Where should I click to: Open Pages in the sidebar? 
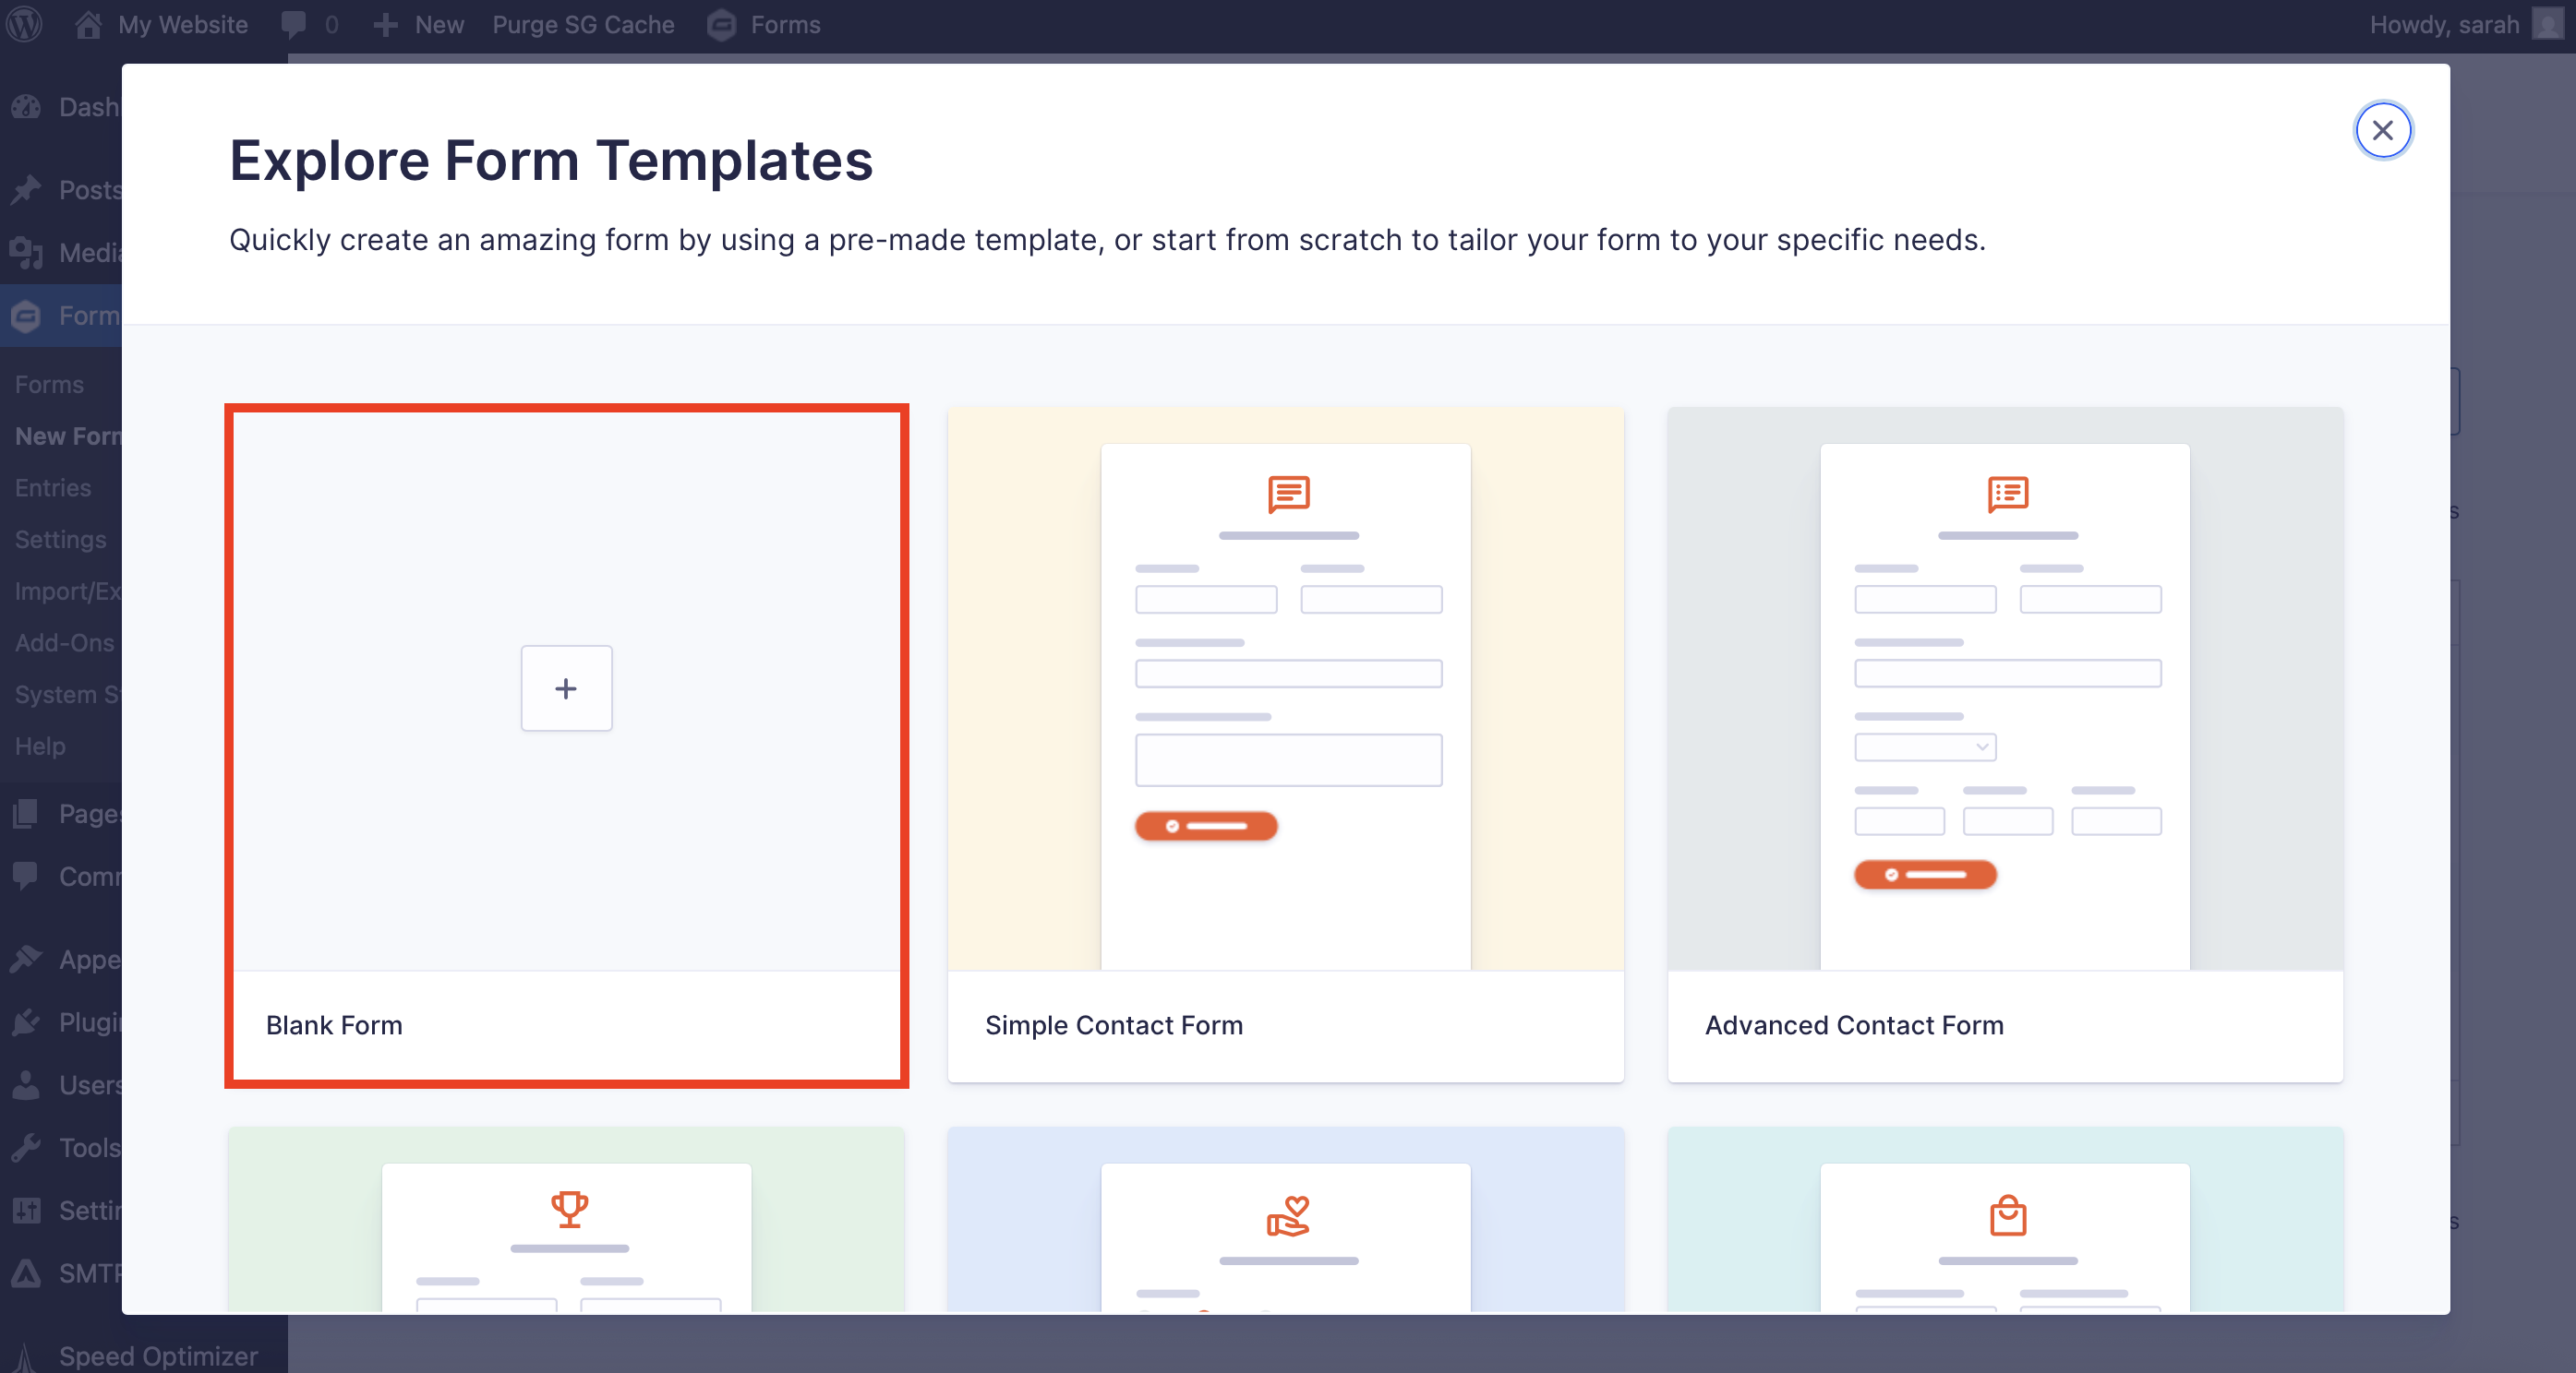61,814
